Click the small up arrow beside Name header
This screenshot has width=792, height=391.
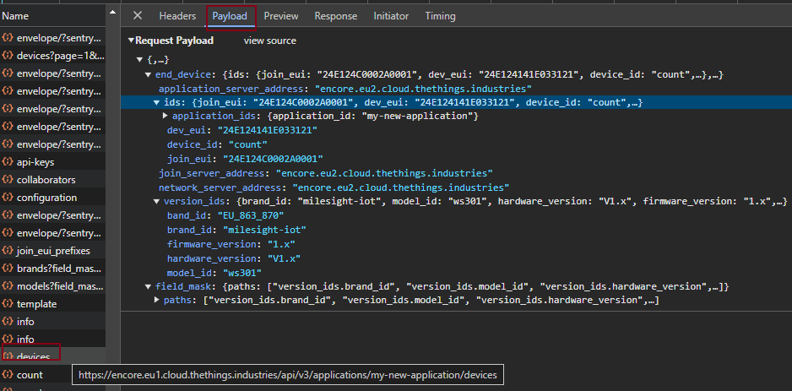point(112,12)
